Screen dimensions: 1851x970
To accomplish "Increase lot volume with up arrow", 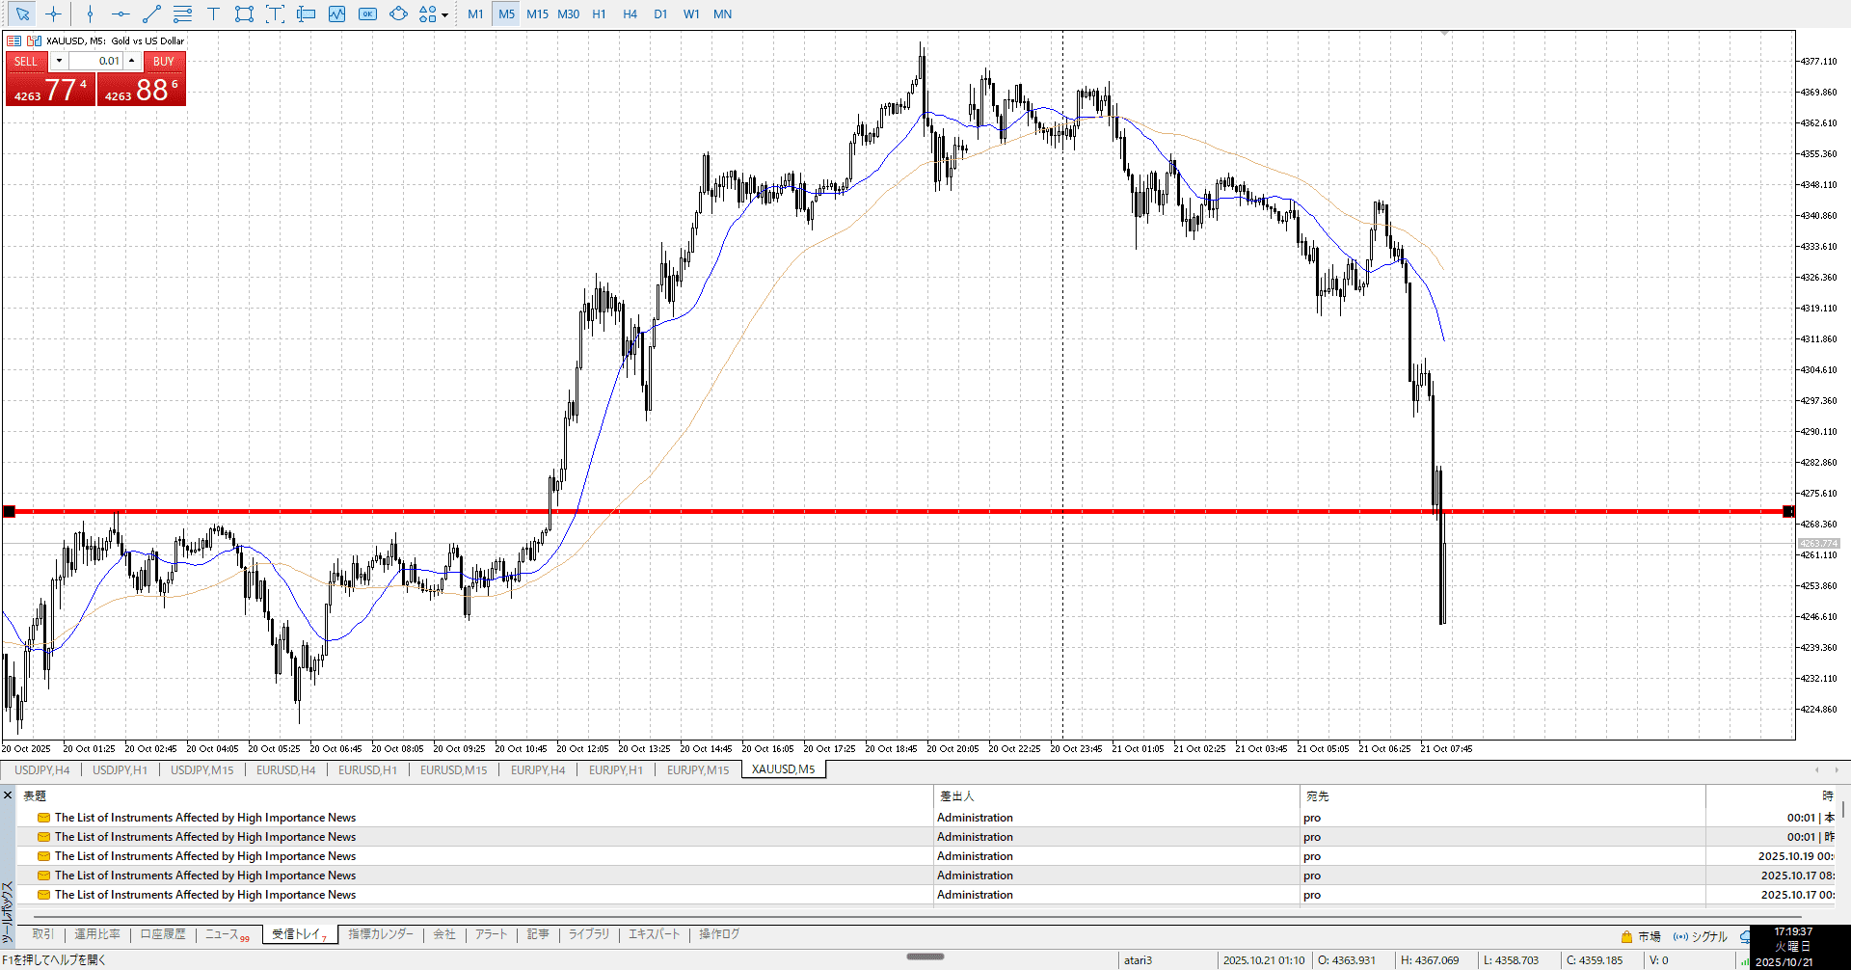I will click(132, 61).
